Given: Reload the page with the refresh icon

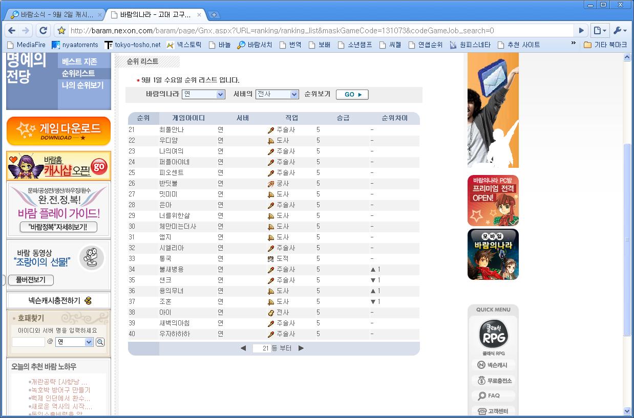Looking at the screenshot, I should tap(43, 30).
